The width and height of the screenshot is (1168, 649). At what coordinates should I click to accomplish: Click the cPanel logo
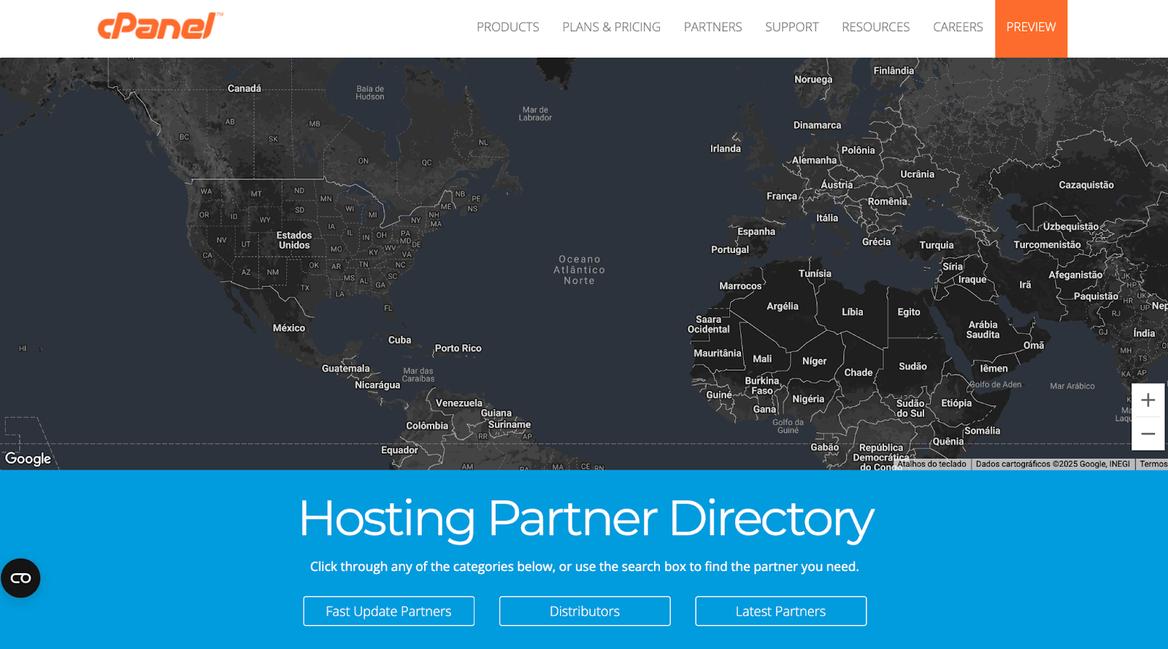(x=161, y=26)
